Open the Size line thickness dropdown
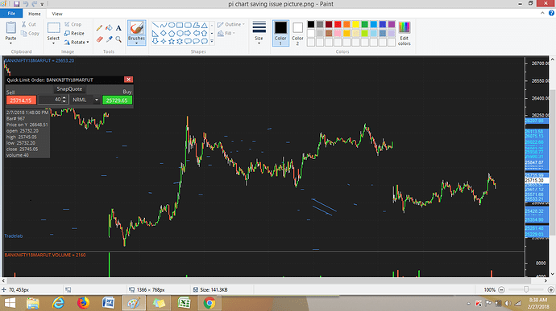 coord(259,33)
